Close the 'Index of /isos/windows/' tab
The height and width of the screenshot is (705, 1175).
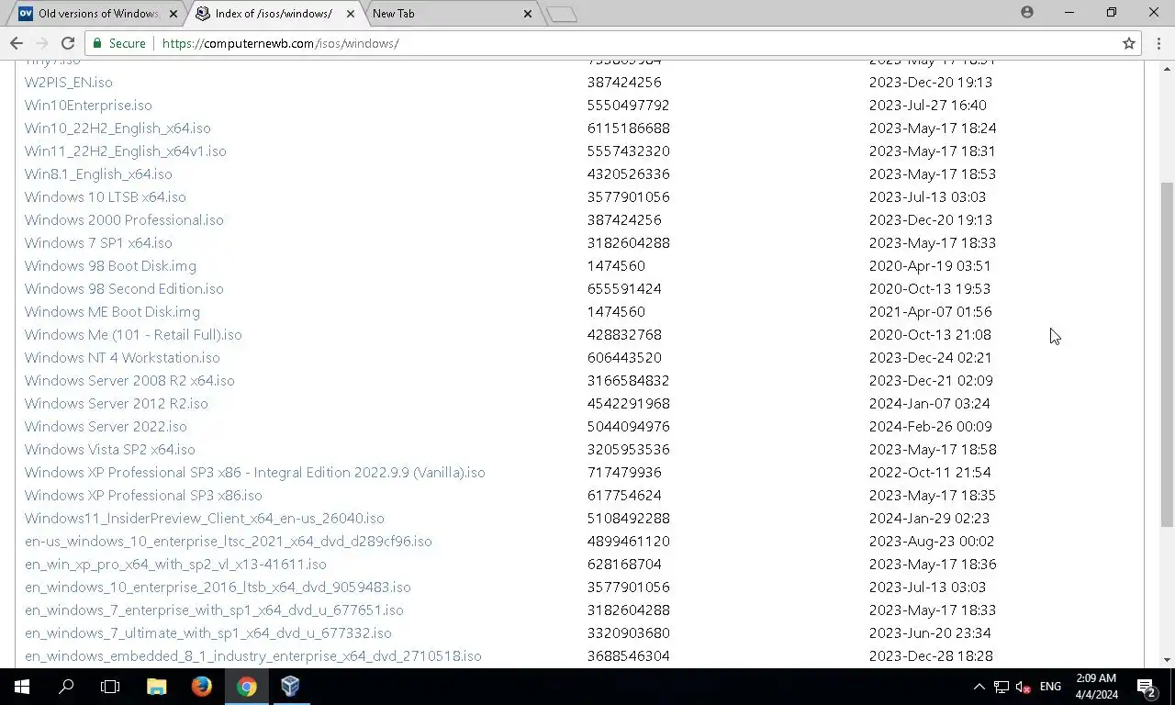coord(350,14)
